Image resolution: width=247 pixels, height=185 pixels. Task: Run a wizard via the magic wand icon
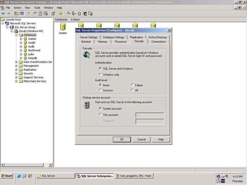tap(68, 14)
